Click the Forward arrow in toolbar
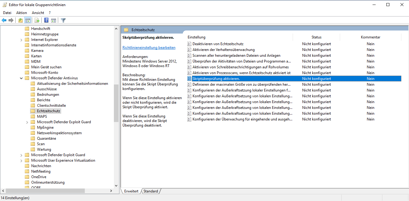Screen dimensions: 409x201 11,20
